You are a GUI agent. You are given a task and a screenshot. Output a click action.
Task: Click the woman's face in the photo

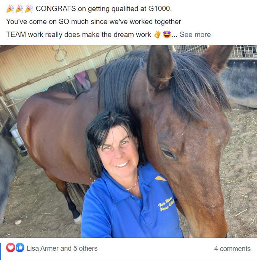point(119,153)
